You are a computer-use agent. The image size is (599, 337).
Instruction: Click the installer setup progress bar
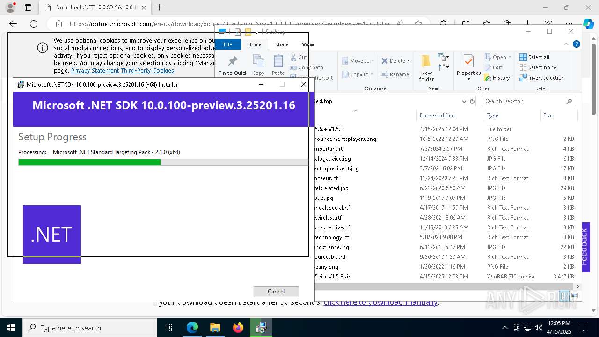click(x=163, y=162)
